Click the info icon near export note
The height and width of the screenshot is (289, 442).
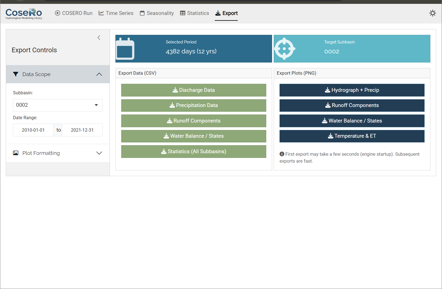(x=282, y=154)
